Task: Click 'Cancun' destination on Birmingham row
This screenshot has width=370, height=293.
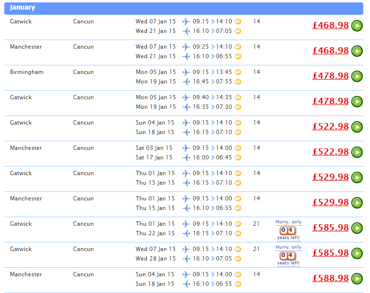Action: pos(83,72)
